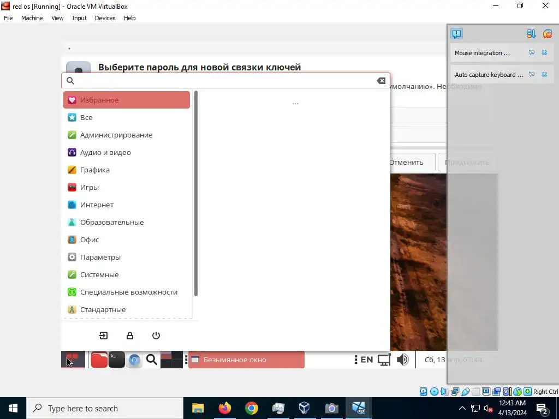Click the audio status icon in VirtualBox bar
559x419 pixels.
tap(444, 392)
